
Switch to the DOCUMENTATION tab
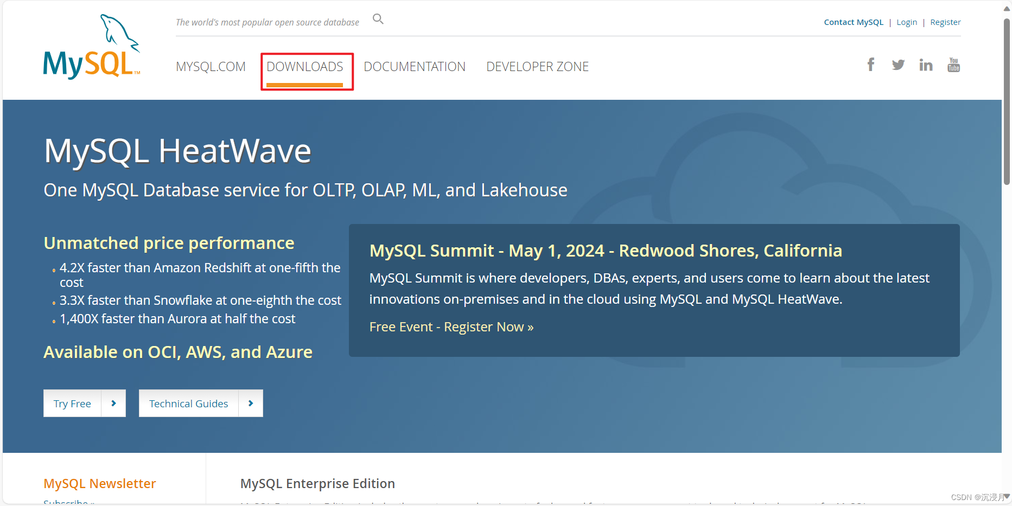tap(415, 67)
